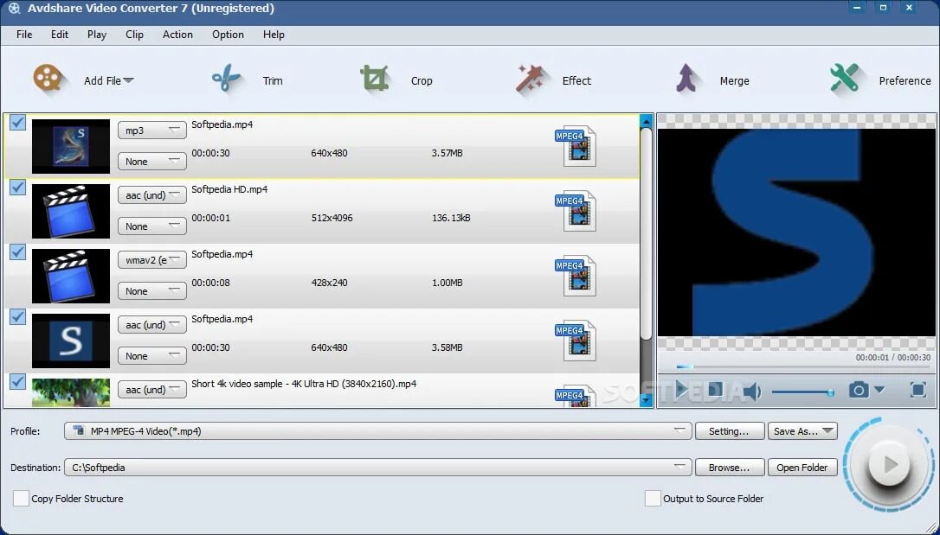940x535 pixels.
Task: Click MPEG4 format icon in 3.58MB row
Action: (x=576, y=341)
